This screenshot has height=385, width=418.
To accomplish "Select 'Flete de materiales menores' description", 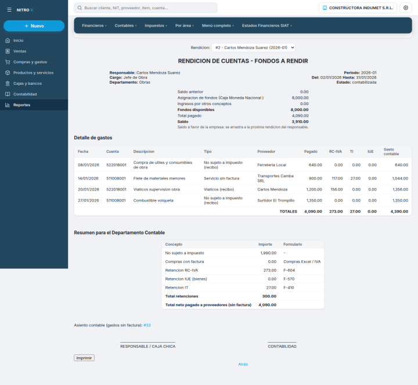I will [159, 178].
